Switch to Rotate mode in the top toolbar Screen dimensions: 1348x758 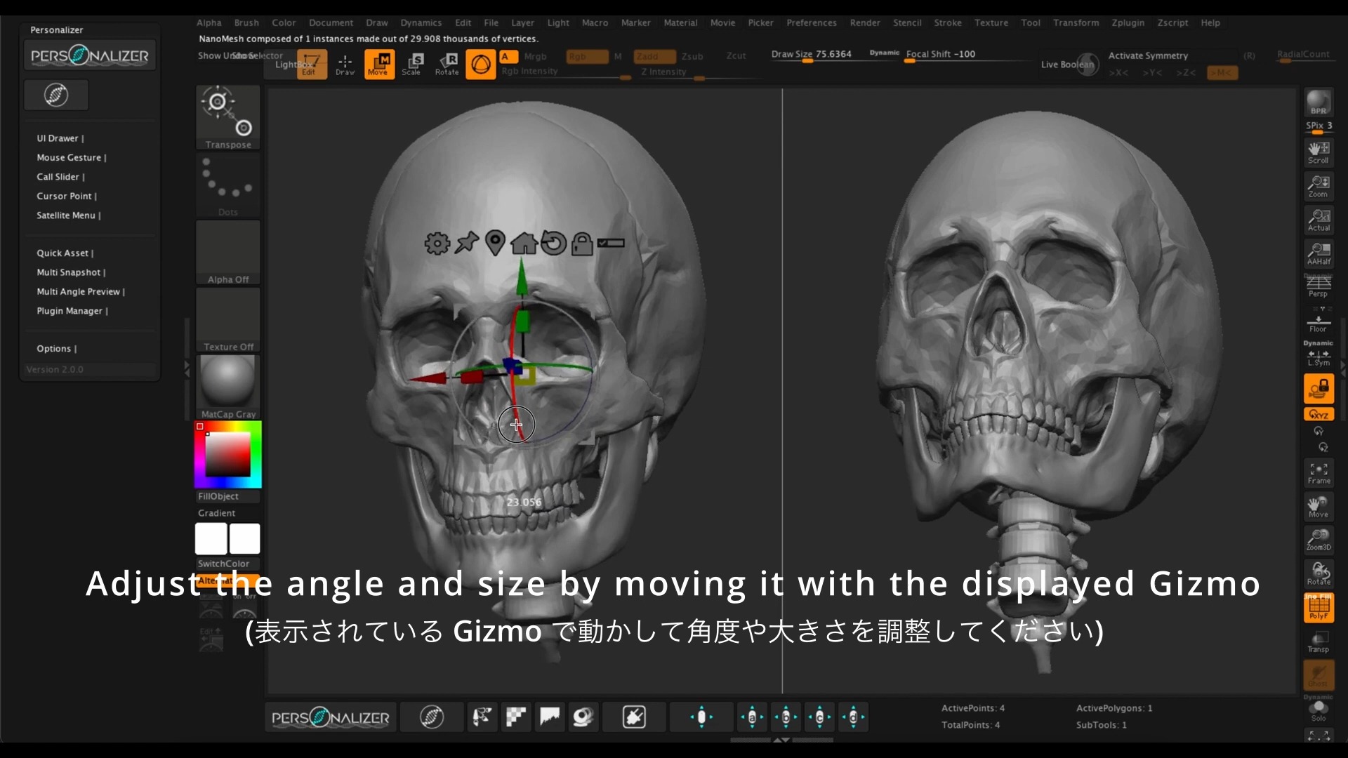point(447,64)
